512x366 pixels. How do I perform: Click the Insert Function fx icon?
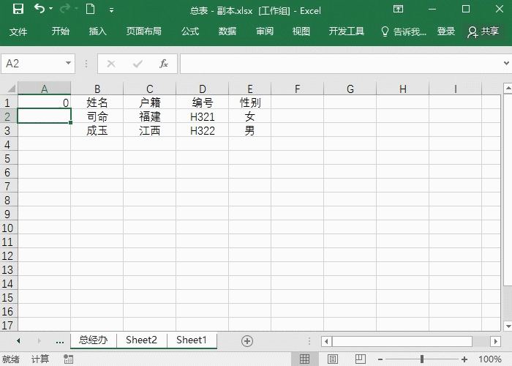point(164,64)
